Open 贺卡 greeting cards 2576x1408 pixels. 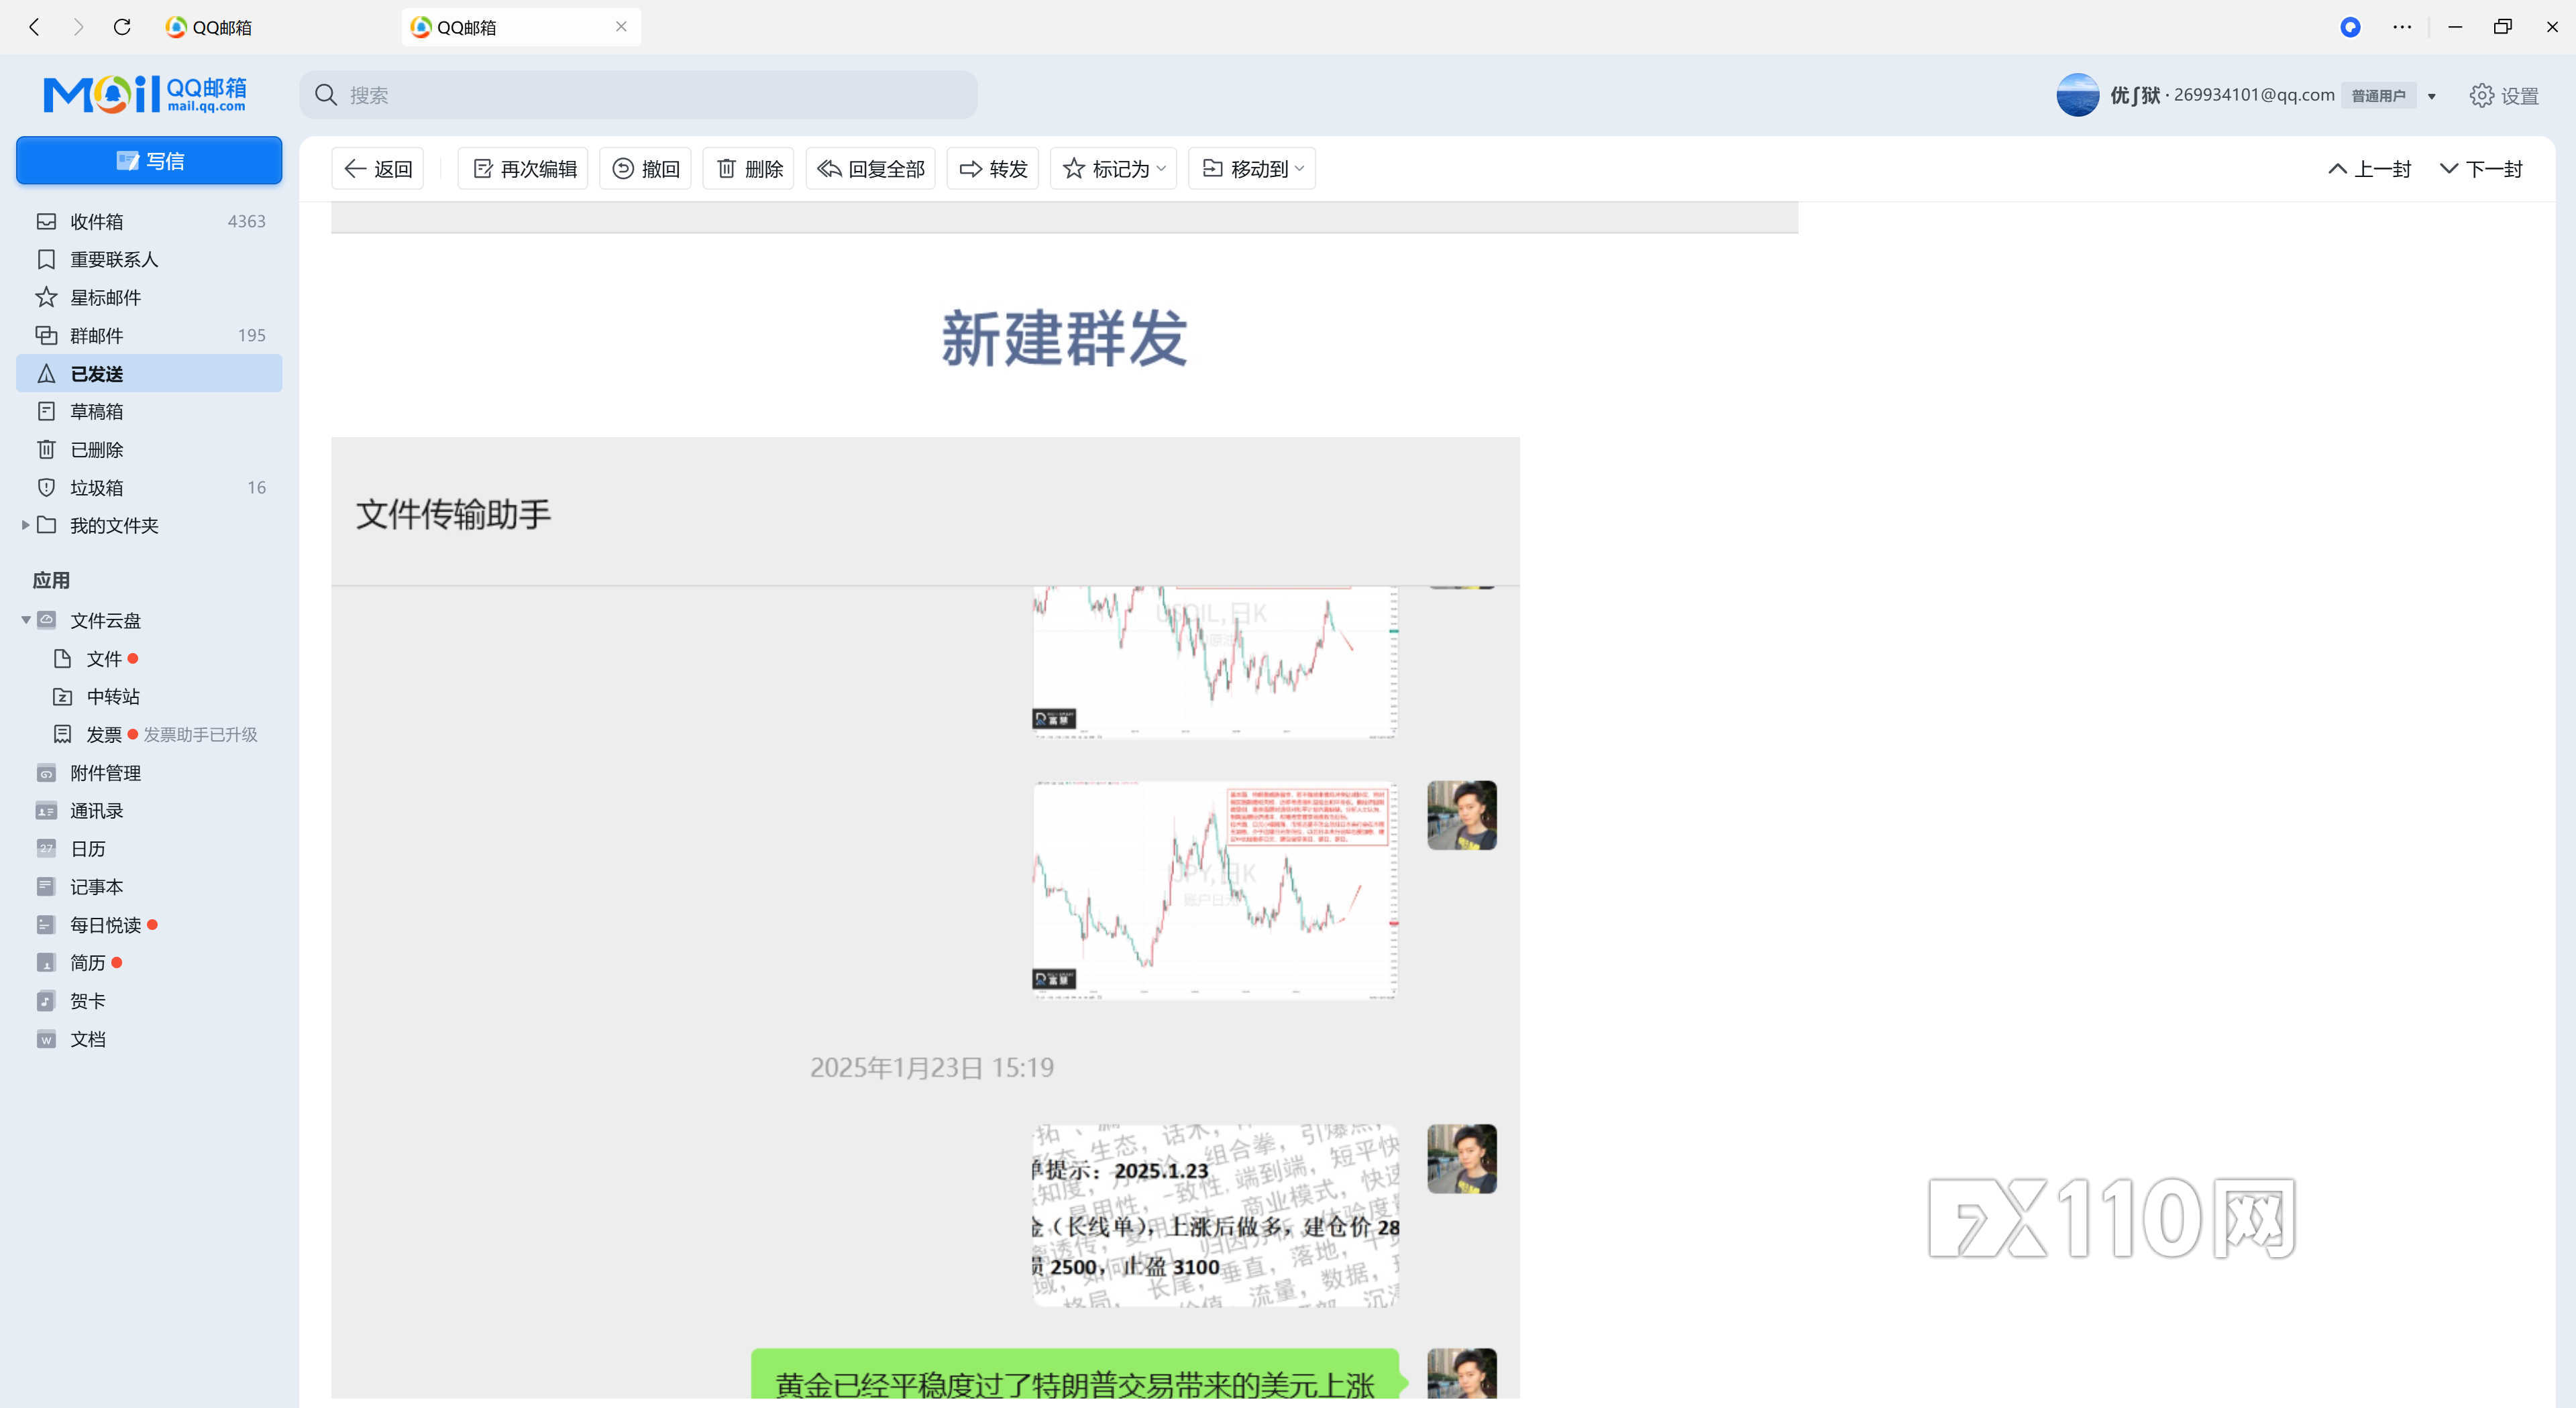pyautogui.click(x=87, y=1000)
